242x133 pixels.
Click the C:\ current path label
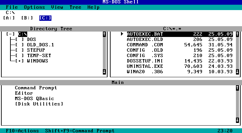point(10,13)
